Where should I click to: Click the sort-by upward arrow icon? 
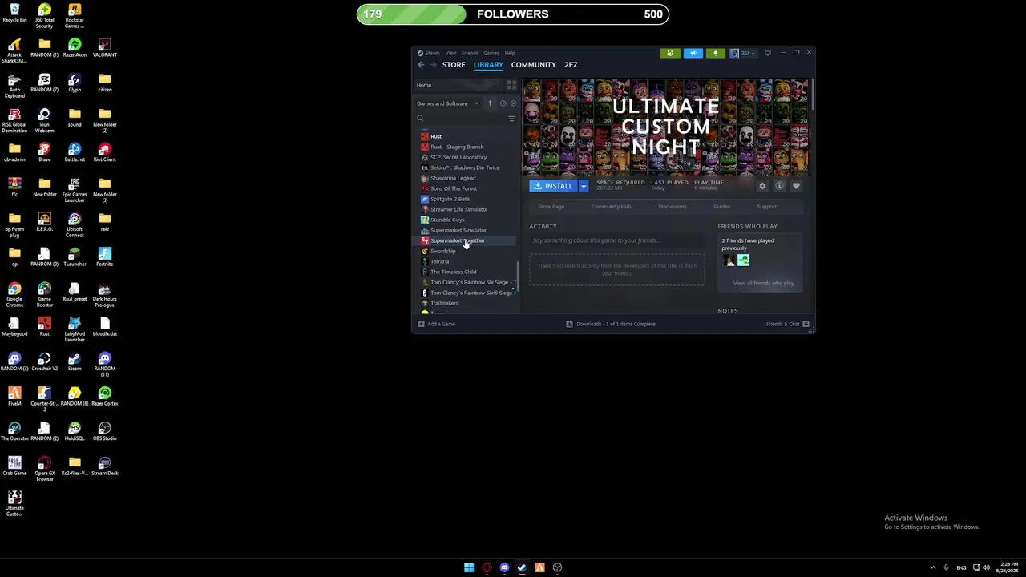490,103
